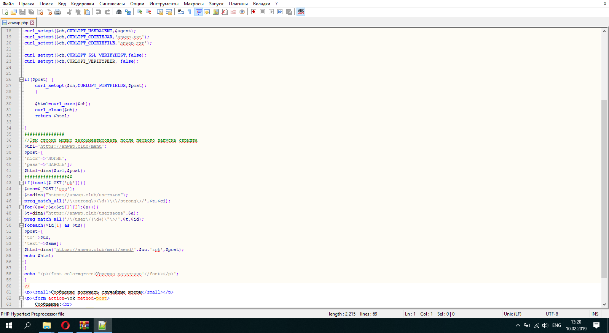Collapse the if($post) fold marker
The height and width of the screenshot is (333, 609).
point(22,79)
